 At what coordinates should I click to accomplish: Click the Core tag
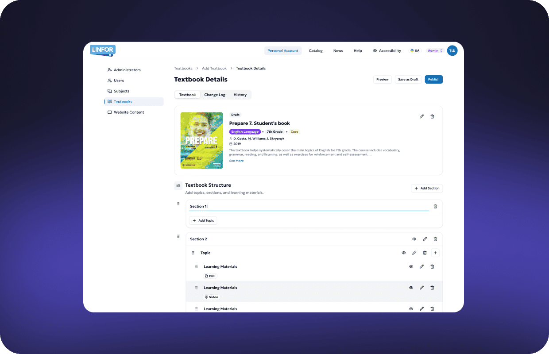[294, 132]
